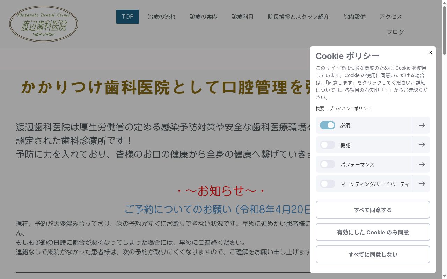Go to 治療の流れ in navigation
Image resolution: width=447 pixels, height=279 pixels.
pyautogui.click(x=162, y=17)
